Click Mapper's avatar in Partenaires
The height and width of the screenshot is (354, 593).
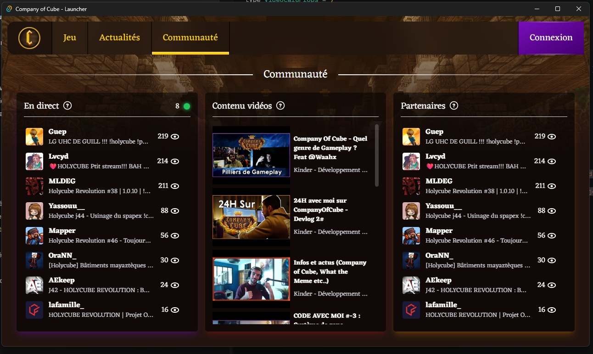click(411, 236)
